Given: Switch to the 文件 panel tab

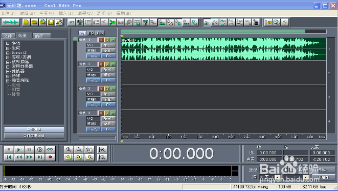Looking at the screenshot, I should pos(9,36).
